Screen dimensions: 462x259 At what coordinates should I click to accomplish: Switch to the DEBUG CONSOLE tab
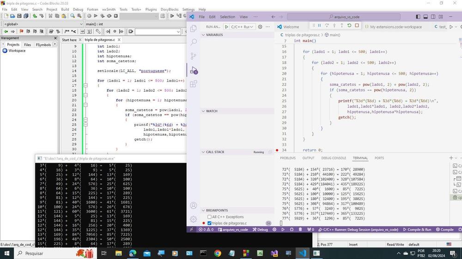pos(333,158)
